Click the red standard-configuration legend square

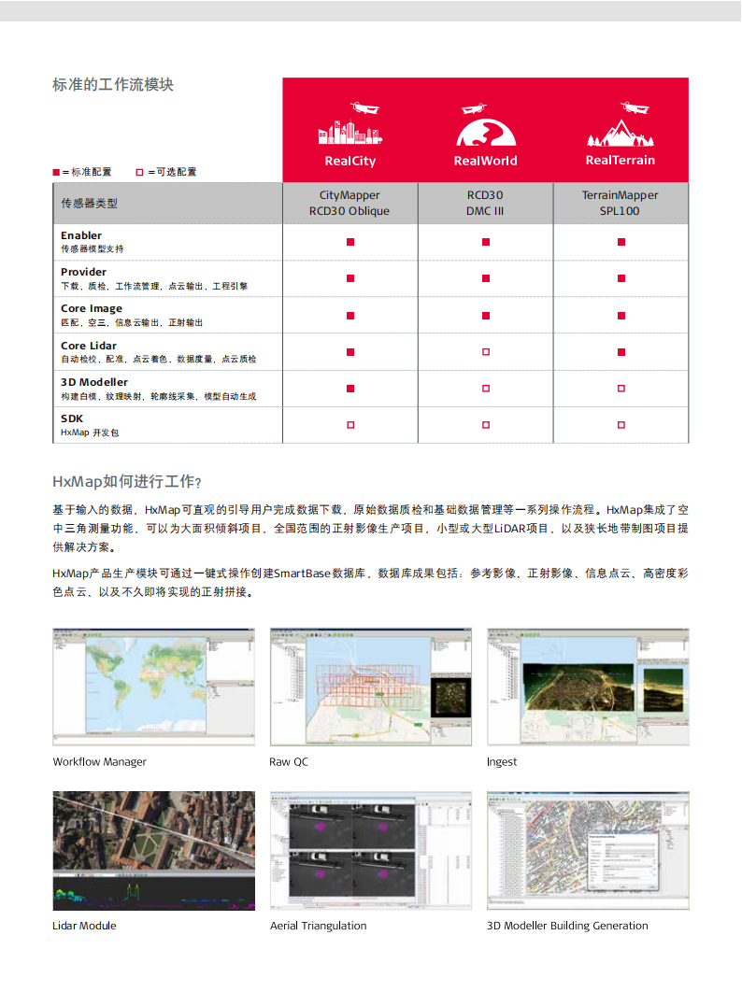point(56,172)
